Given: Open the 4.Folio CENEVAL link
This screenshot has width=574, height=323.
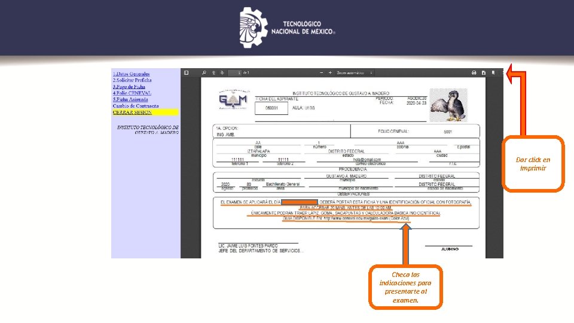Looking at the screenshot, I should 132,93.
